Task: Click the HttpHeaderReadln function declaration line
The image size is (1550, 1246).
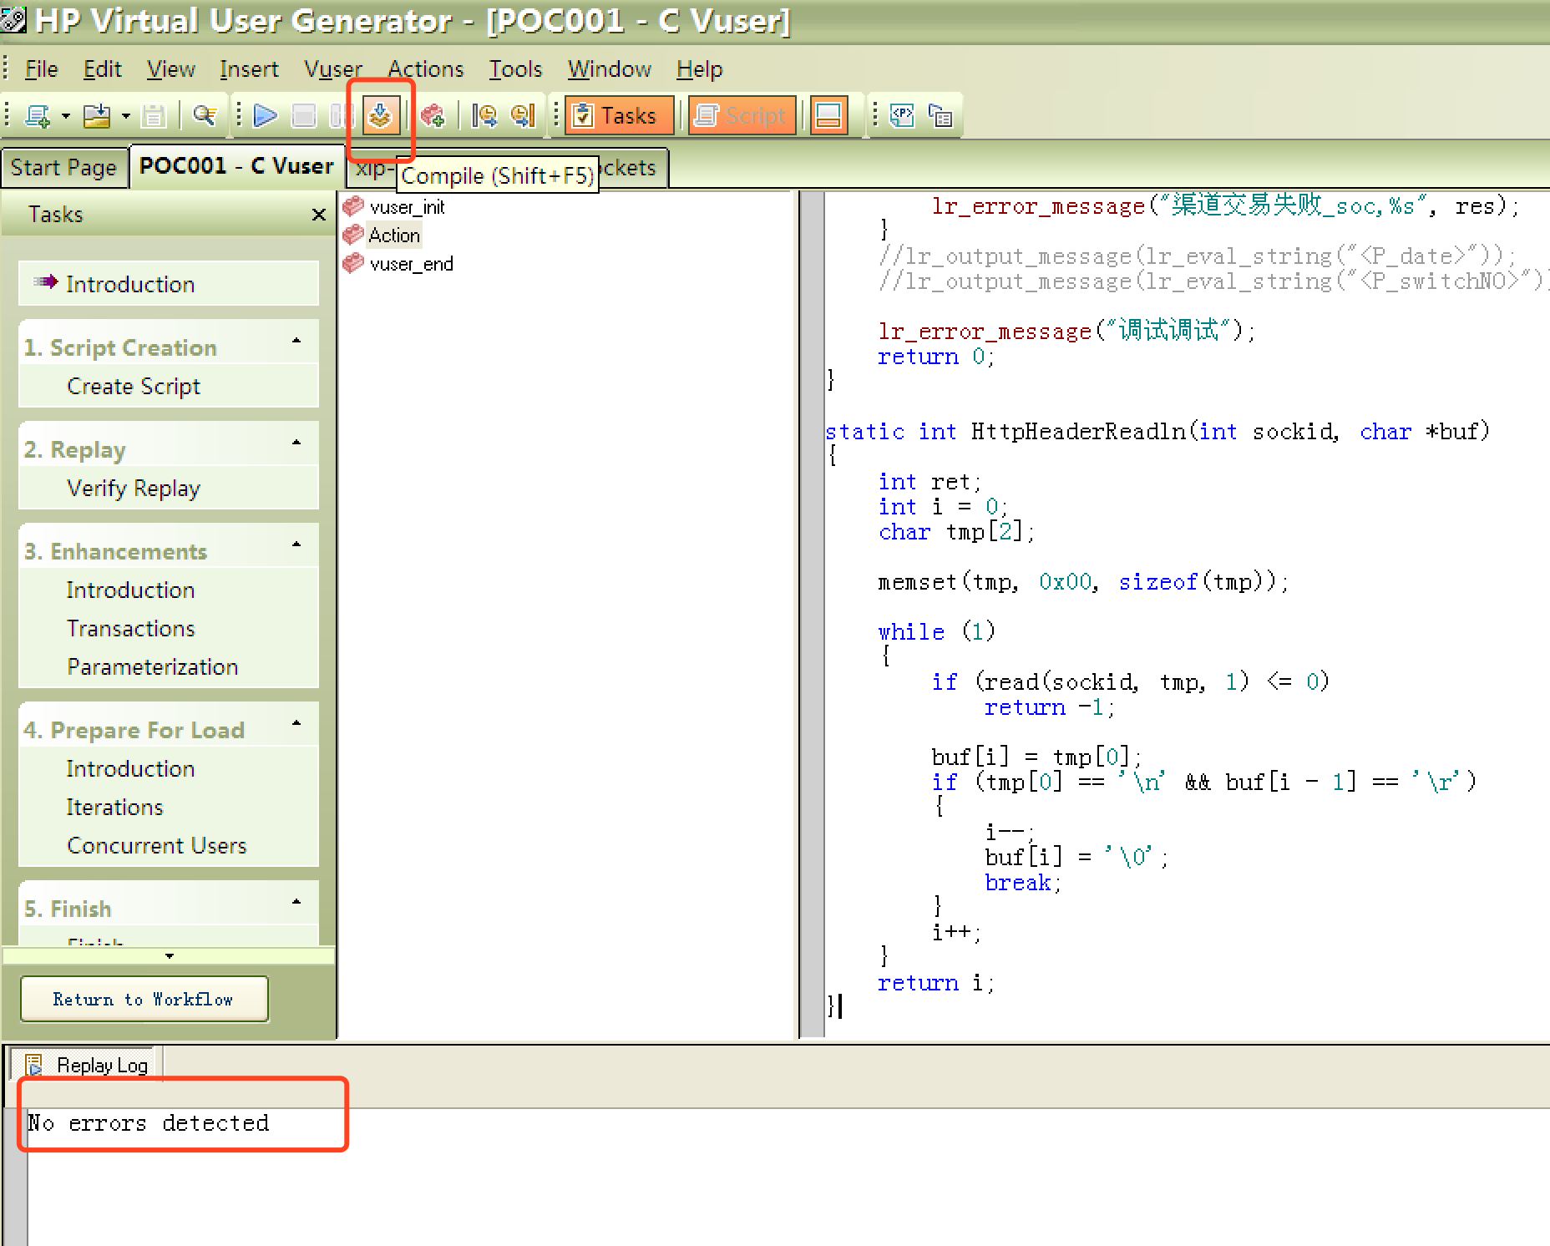Action: pyautogui.click(x=1157, y=432)
